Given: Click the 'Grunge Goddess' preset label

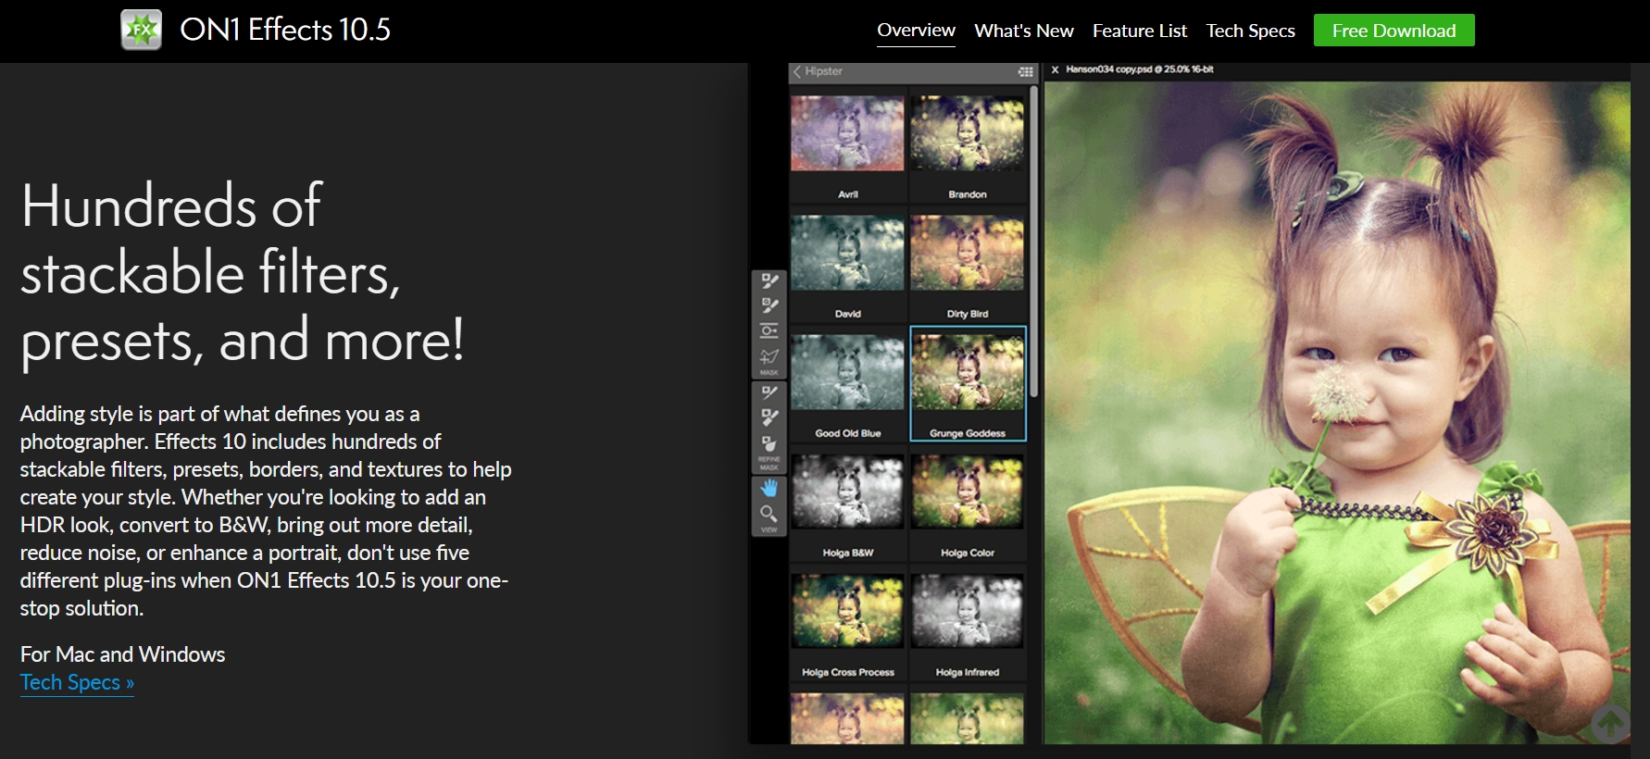Looking at the screenshot, I should (x=968, y=433).
